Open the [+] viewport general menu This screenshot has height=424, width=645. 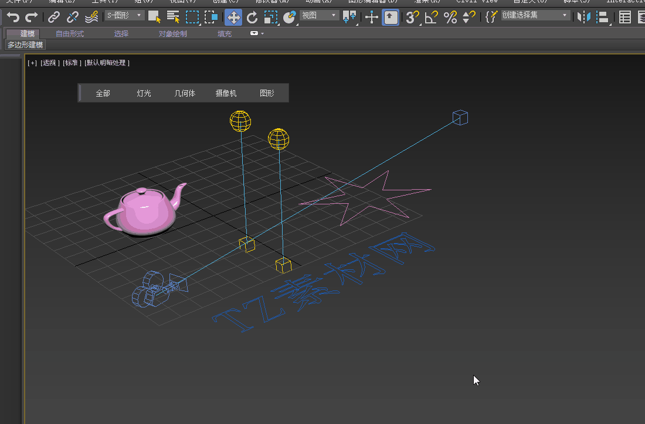click(x=32, y=63)
